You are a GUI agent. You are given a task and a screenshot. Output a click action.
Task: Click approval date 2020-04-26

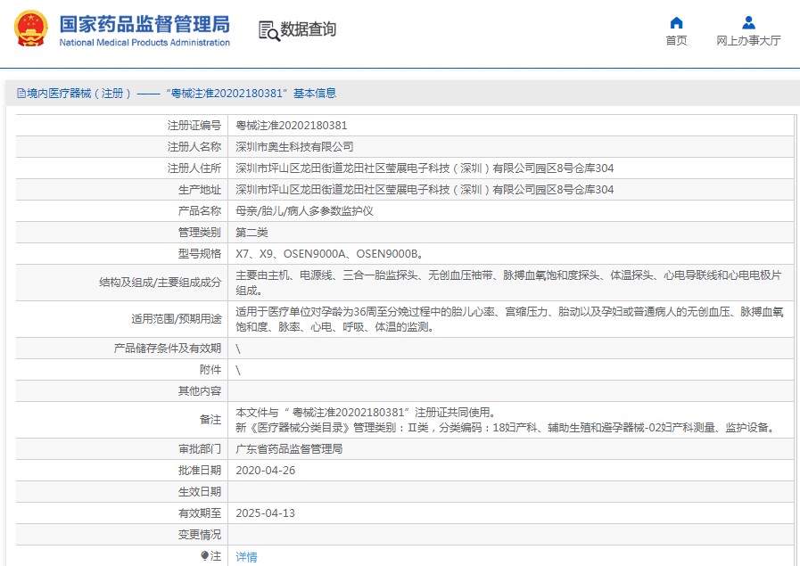coord(265,471)
